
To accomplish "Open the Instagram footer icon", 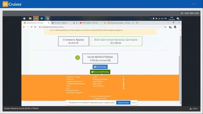I will click(x=123, y=81).
